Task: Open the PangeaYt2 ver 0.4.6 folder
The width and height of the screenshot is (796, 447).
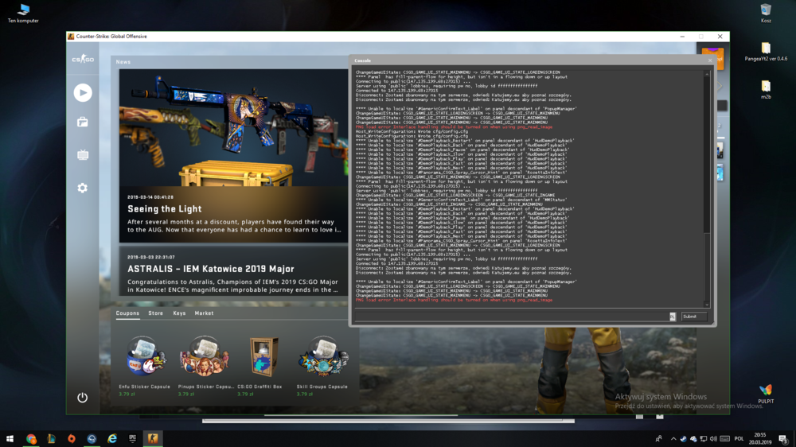Action: pyautogui.click(x=766, y=52)
